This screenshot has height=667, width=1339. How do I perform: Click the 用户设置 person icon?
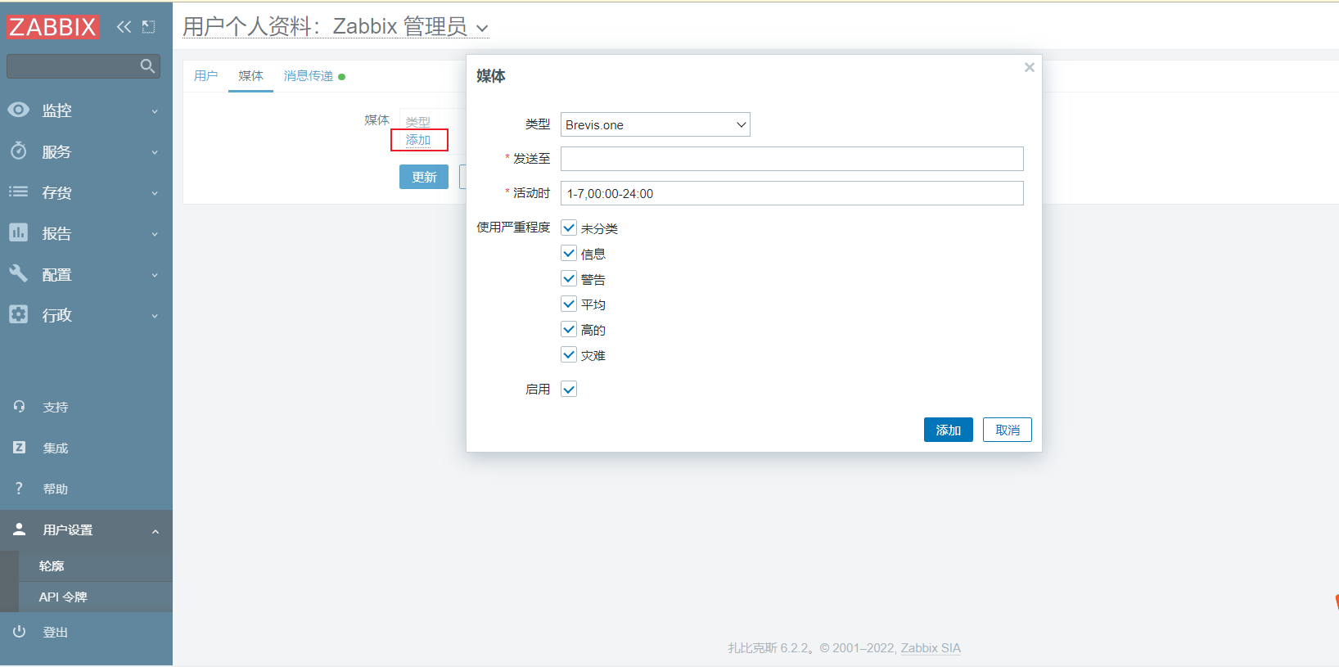(19, 530)
